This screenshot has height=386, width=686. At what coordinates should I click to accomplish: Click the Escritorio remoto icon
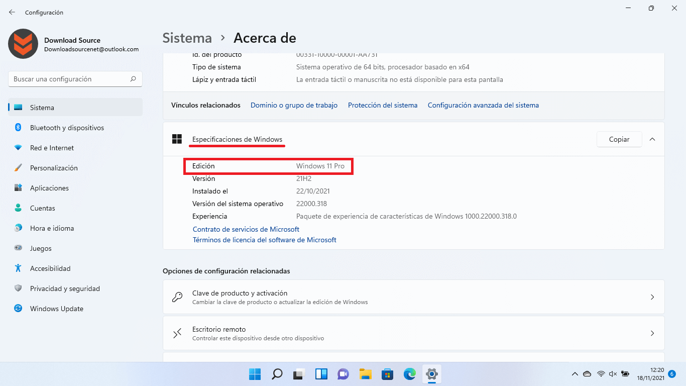coord(177,333)
